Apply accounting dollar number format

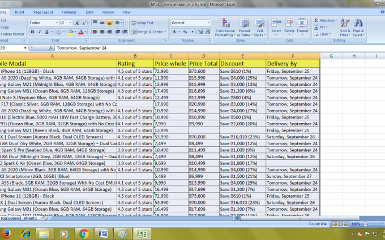174,32
